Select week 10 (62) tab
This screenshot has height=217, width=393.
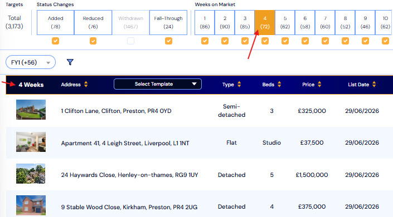[384, 22]
